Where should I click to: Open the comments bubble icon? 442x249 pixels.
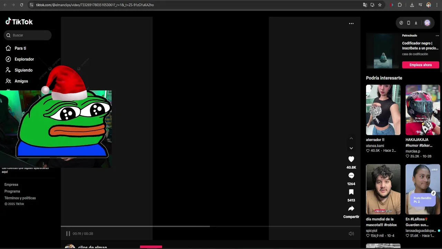pos(351,176)
